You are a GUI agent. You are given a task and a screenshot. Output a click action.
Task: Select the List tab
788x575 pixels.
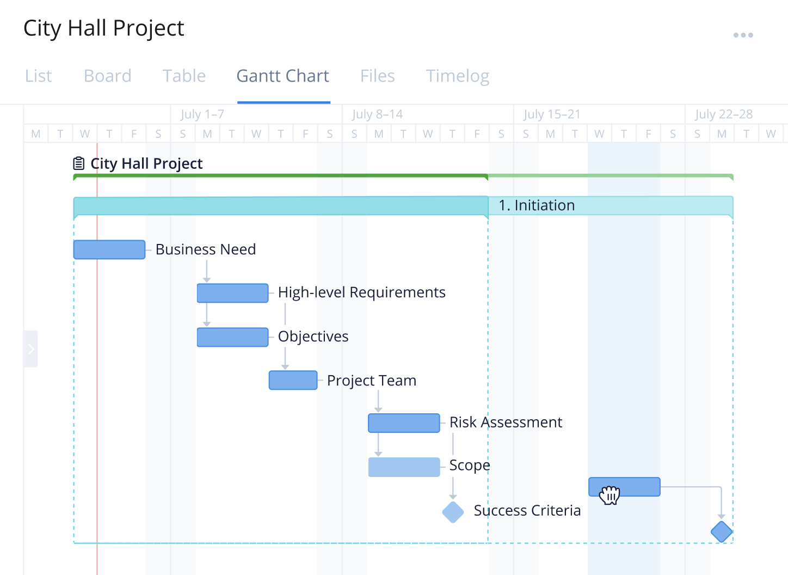point(38,76)
